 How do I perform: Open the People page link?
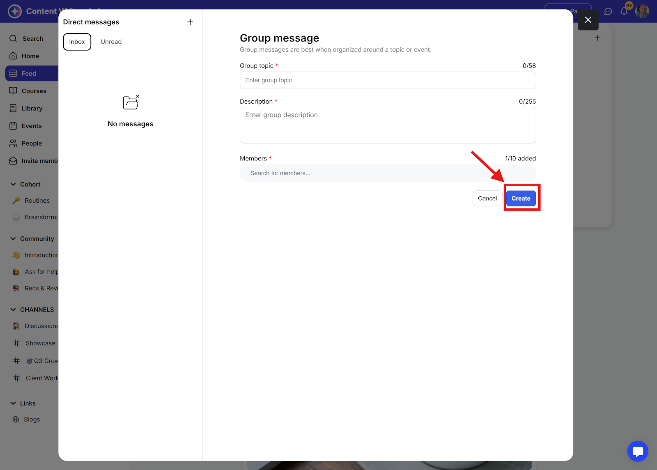coord(32,144)
